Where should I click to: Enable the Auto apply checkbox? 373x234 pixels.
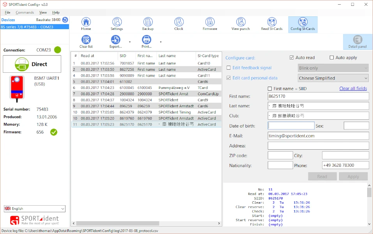tap(332, 58)
